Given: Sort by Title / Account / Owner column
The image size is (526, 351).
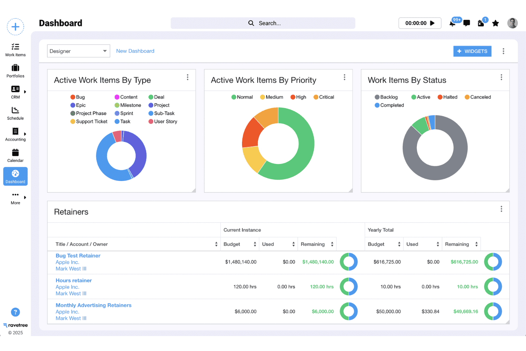Looking at the screenshot, I should (134, 244).
